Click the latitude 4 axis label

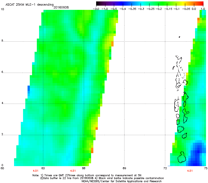[2, 103]
